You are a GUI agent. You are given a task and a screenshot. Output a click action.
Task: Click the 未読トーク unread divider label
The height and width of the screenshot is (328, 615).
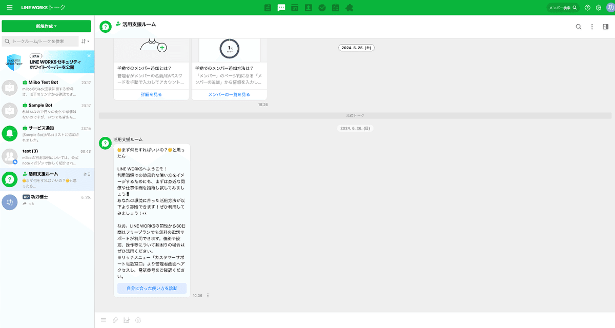355,116
